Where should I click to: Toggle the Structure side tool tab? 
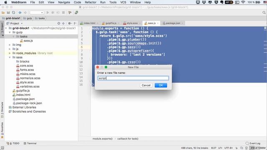(x=2, y=110)
